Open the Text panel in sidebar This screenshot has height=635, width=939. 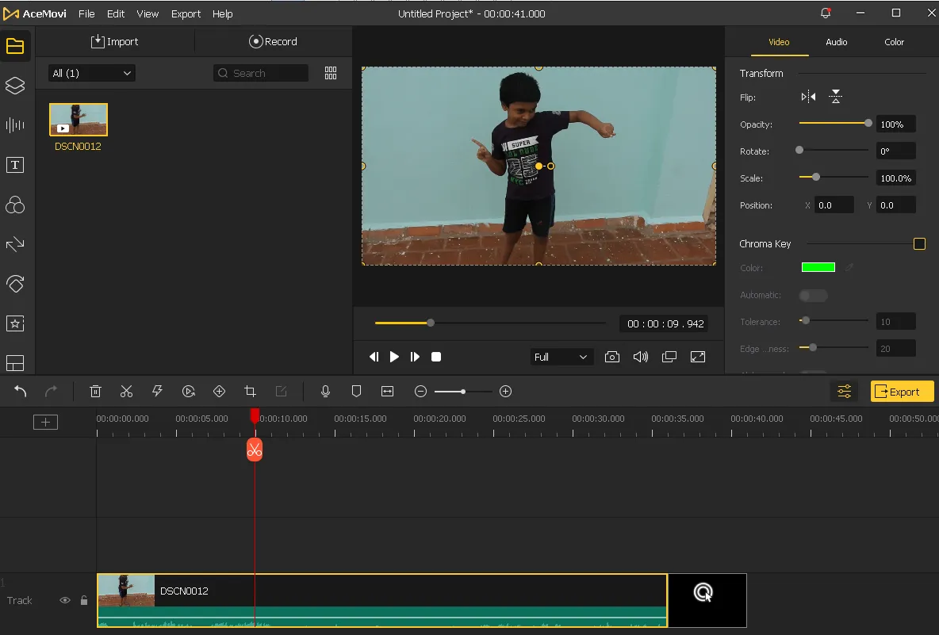15,165
